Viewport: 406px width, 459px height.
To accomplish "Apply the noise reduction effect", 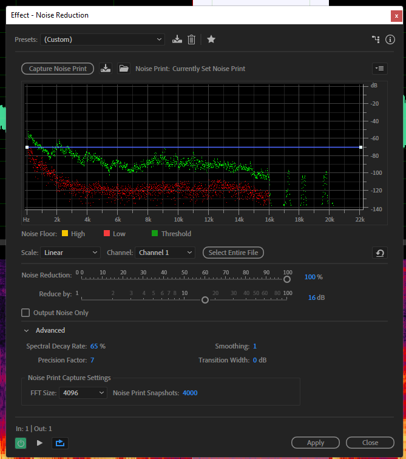I will tap(316, 443).
